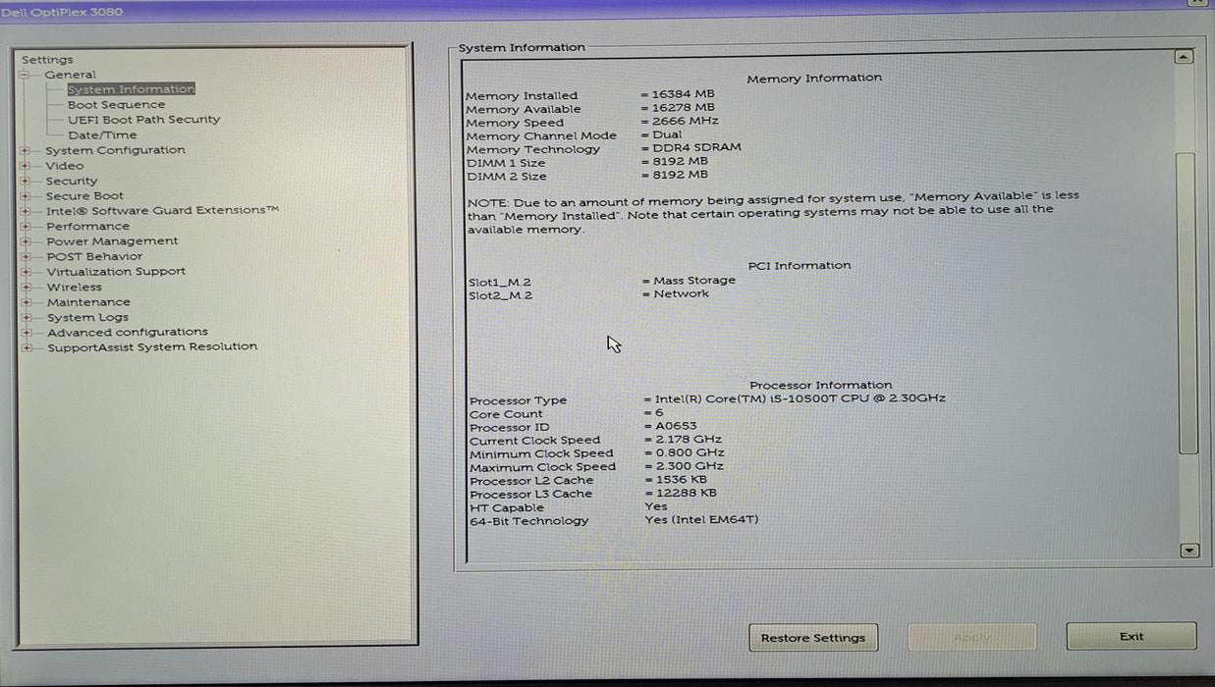The image size is (1215, 687).
Task: Select Advanced configurations label
Action: pyautogui.click(x=128, y=333)
